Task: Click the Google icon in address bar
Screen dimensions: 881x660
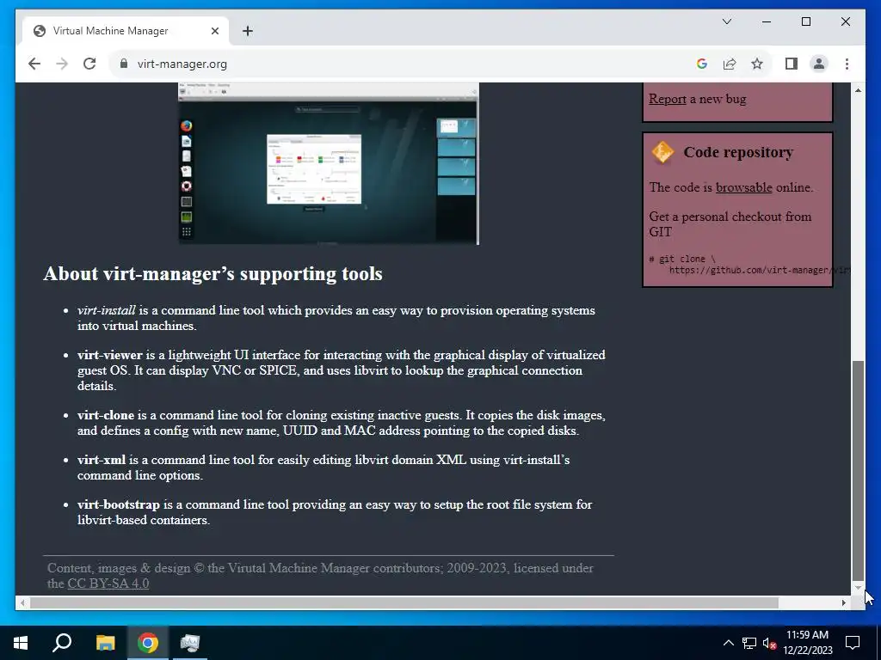Action: point(702,64)
